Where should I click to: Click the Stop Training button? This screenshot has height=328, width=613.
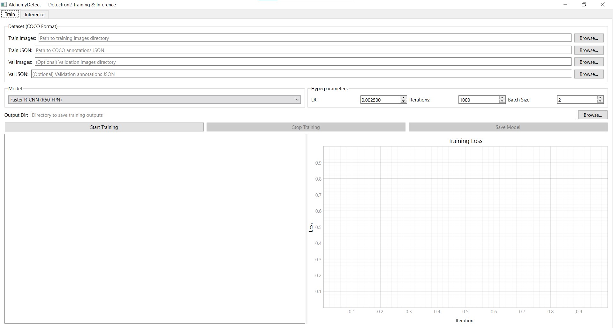click(306, 127)
